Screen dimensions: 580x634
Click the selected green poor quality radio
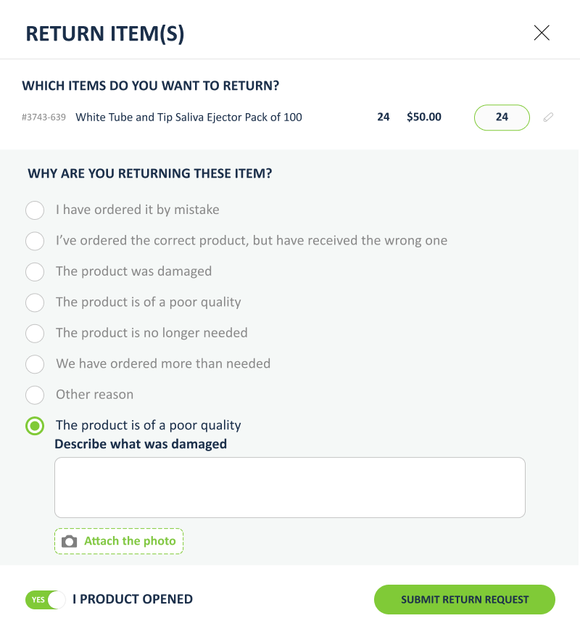pos(35,426)
